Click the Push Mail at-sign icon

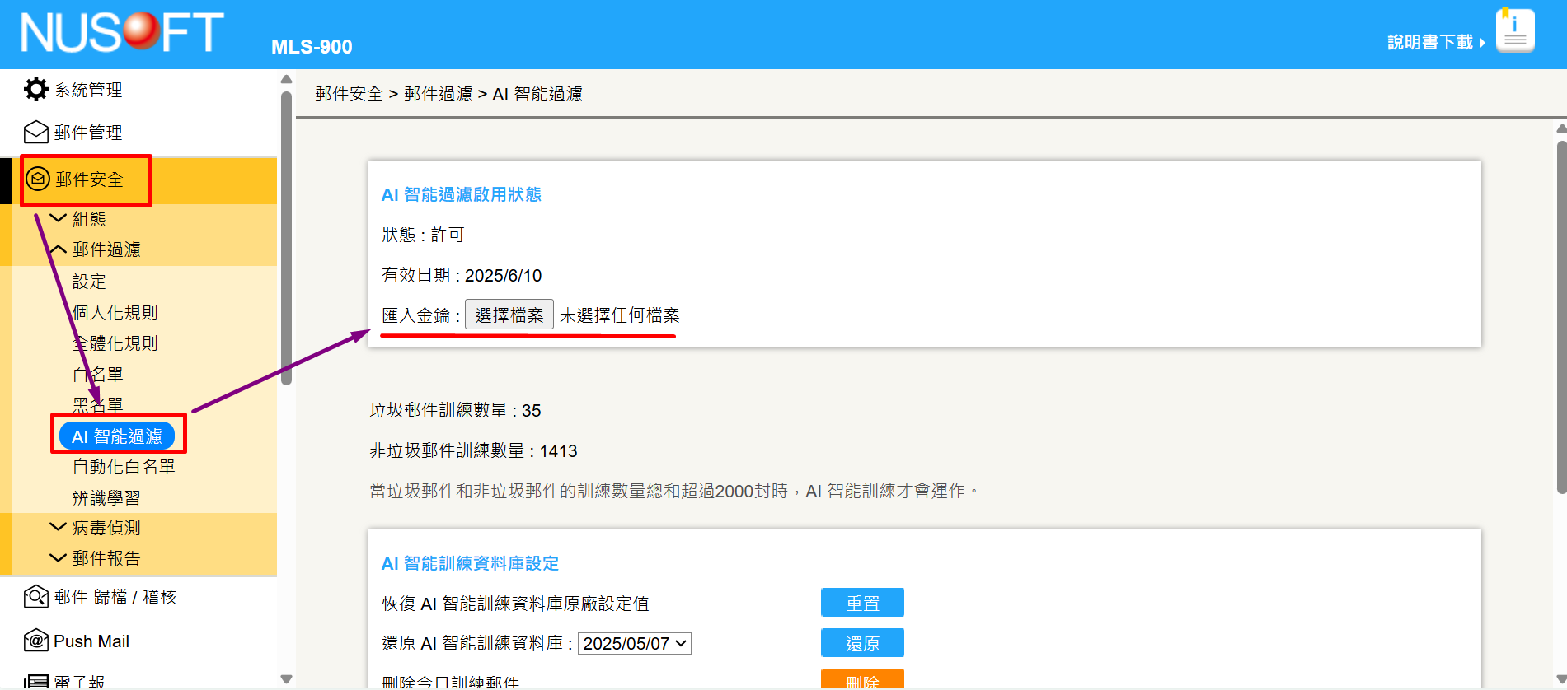35,641
